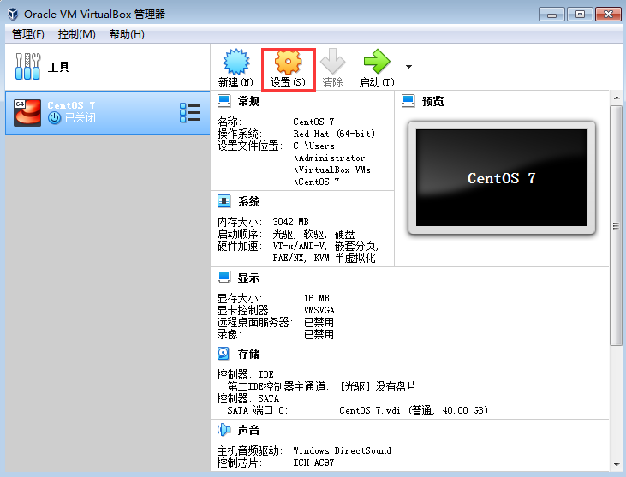Image resolution: width=626 pixels, height=477 pixels.
Task: Click the 控制器: IDE line
Action: [246, 374]
